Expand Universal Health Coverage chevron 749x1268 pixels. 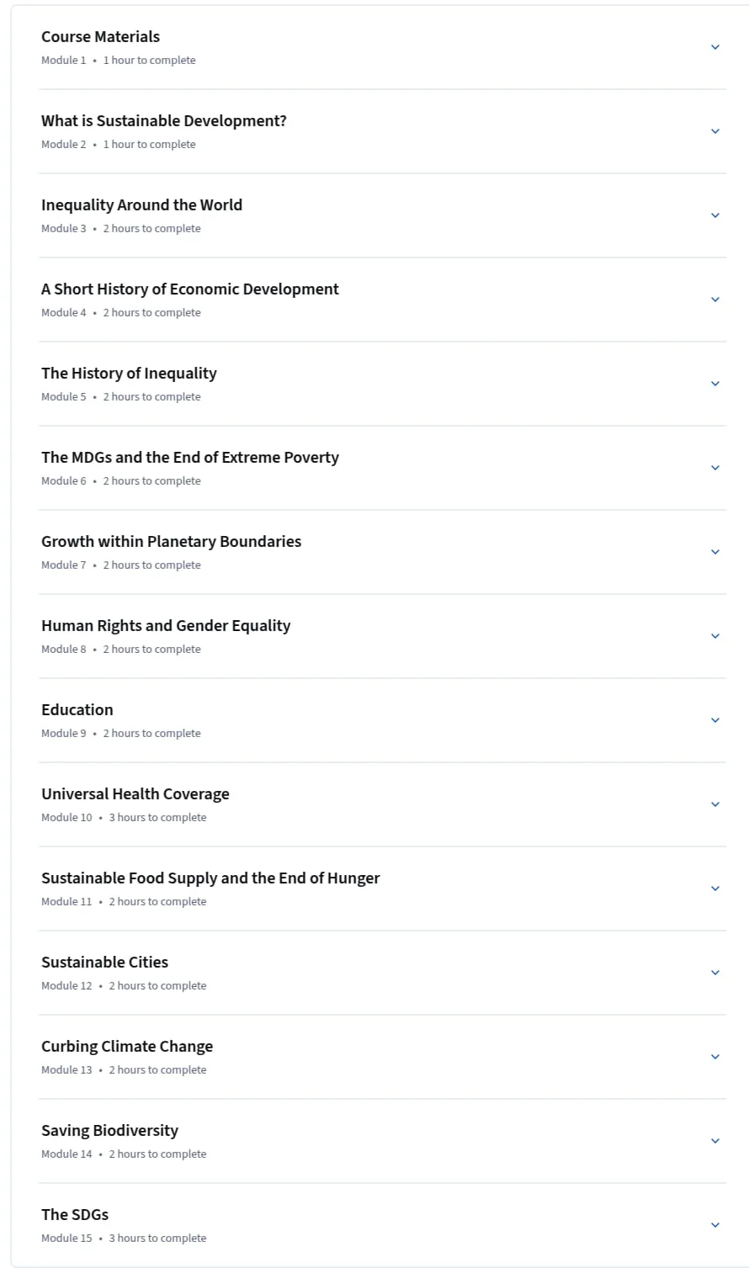pyautogui.click(x=715, y=804)
